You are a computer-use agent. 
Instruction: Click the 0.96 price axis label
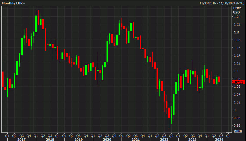click(x=237, y=125)
